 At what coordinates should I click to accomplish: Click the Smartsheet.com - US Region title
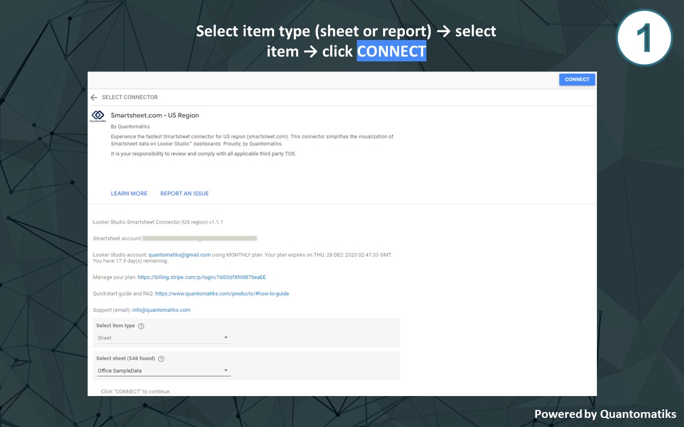point(155,115)
